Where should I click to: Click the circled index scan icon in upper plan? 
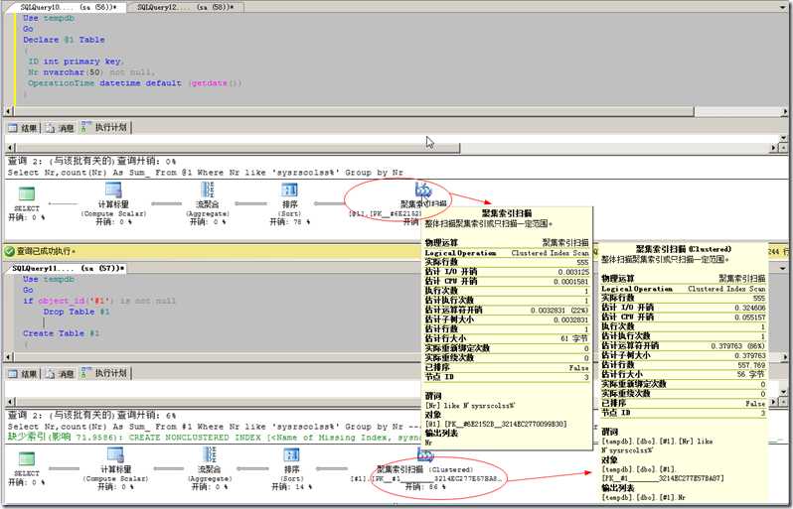(421, 190)
